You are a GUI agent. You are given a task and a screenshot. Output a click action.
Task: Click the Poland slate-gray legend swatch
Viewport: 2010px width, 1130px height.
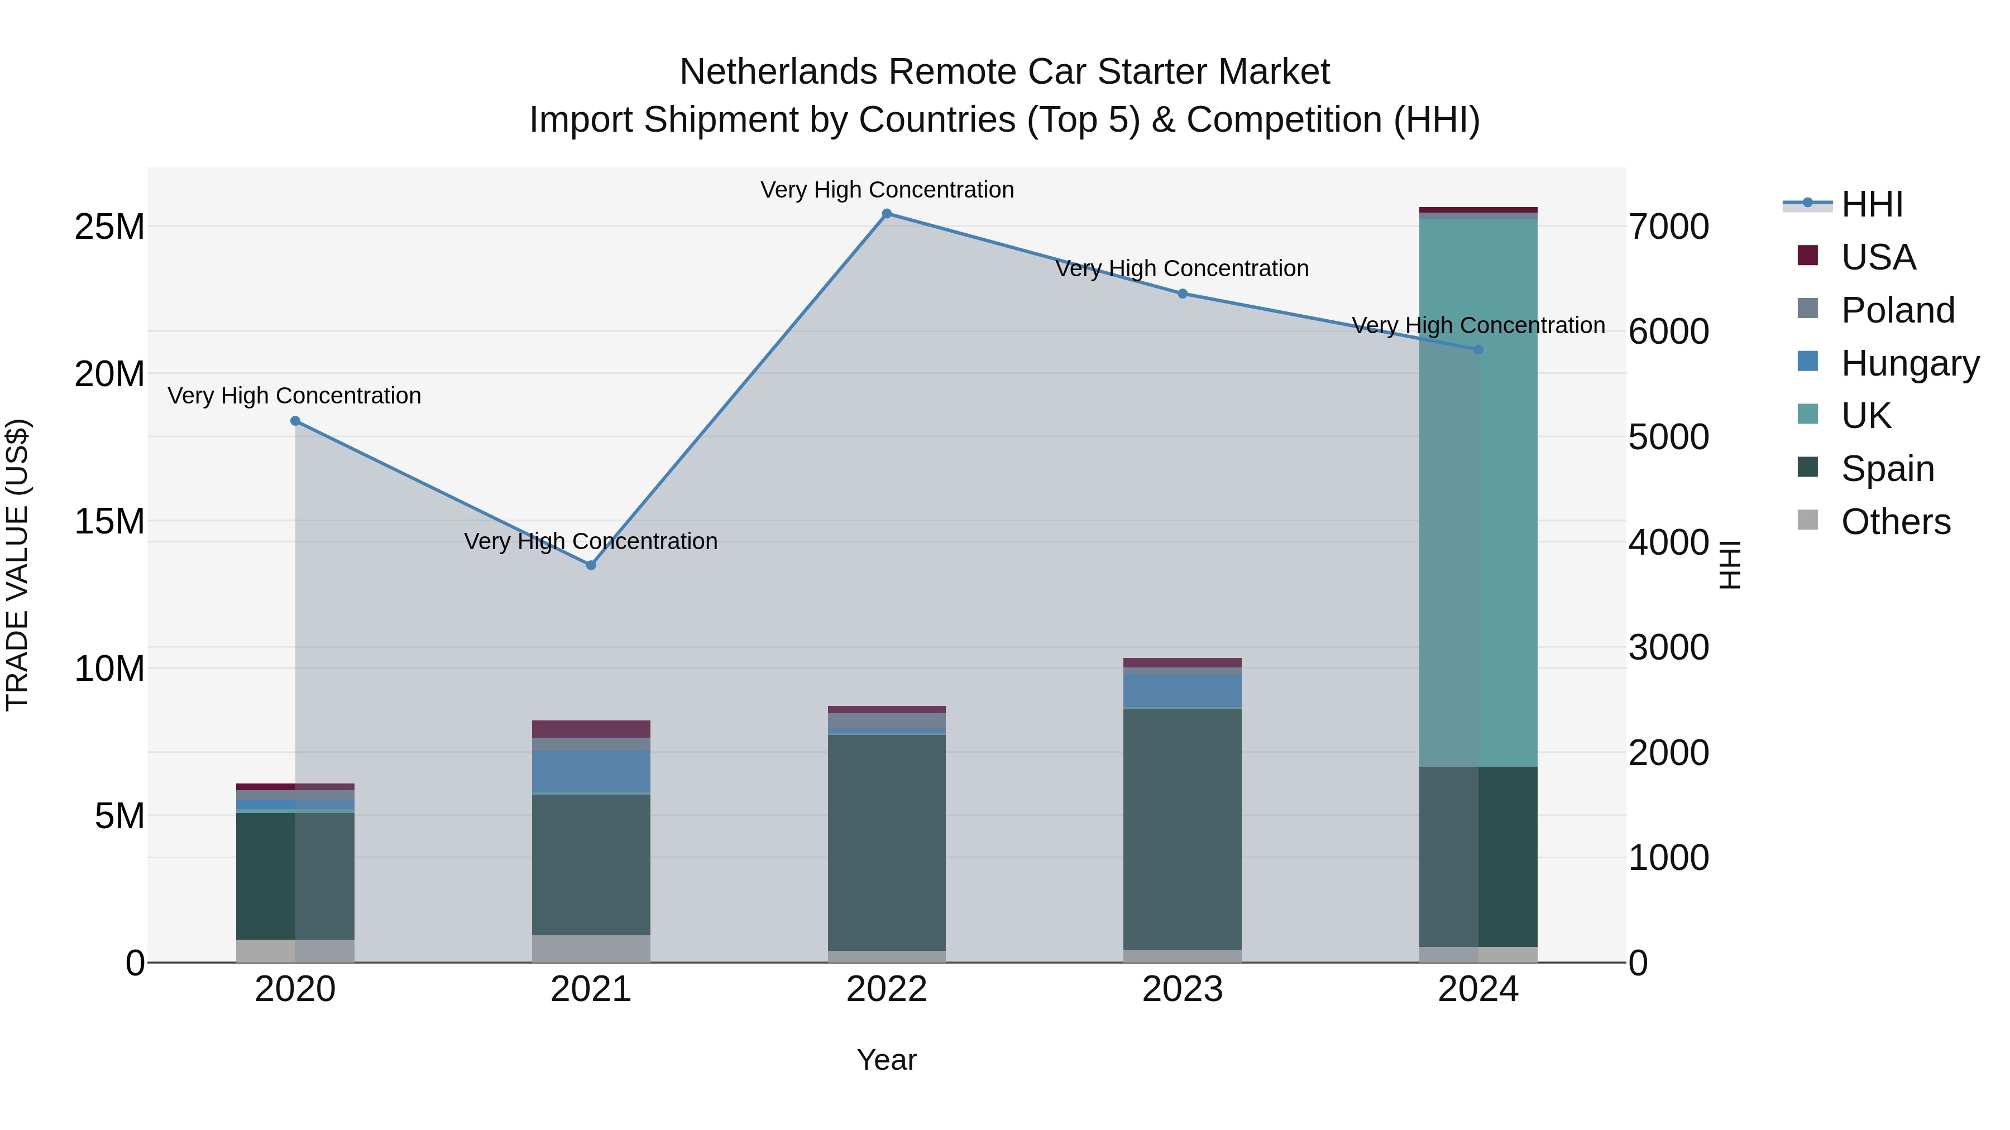tap(1807, 308)
